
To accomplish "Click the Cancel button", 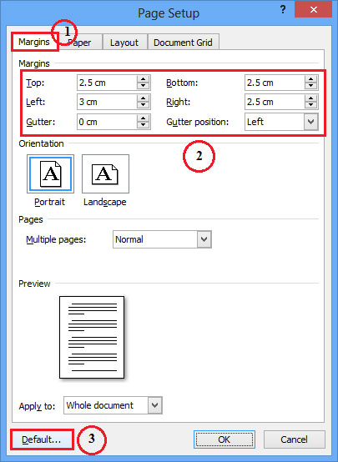I will point(294,439).
